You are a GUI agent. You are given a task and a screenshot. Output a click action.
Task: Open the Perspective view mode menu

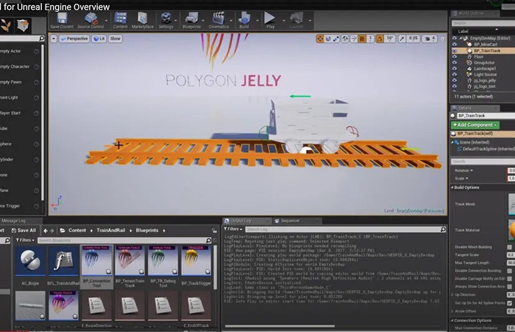pyautogui.click(x=74, y=39)
